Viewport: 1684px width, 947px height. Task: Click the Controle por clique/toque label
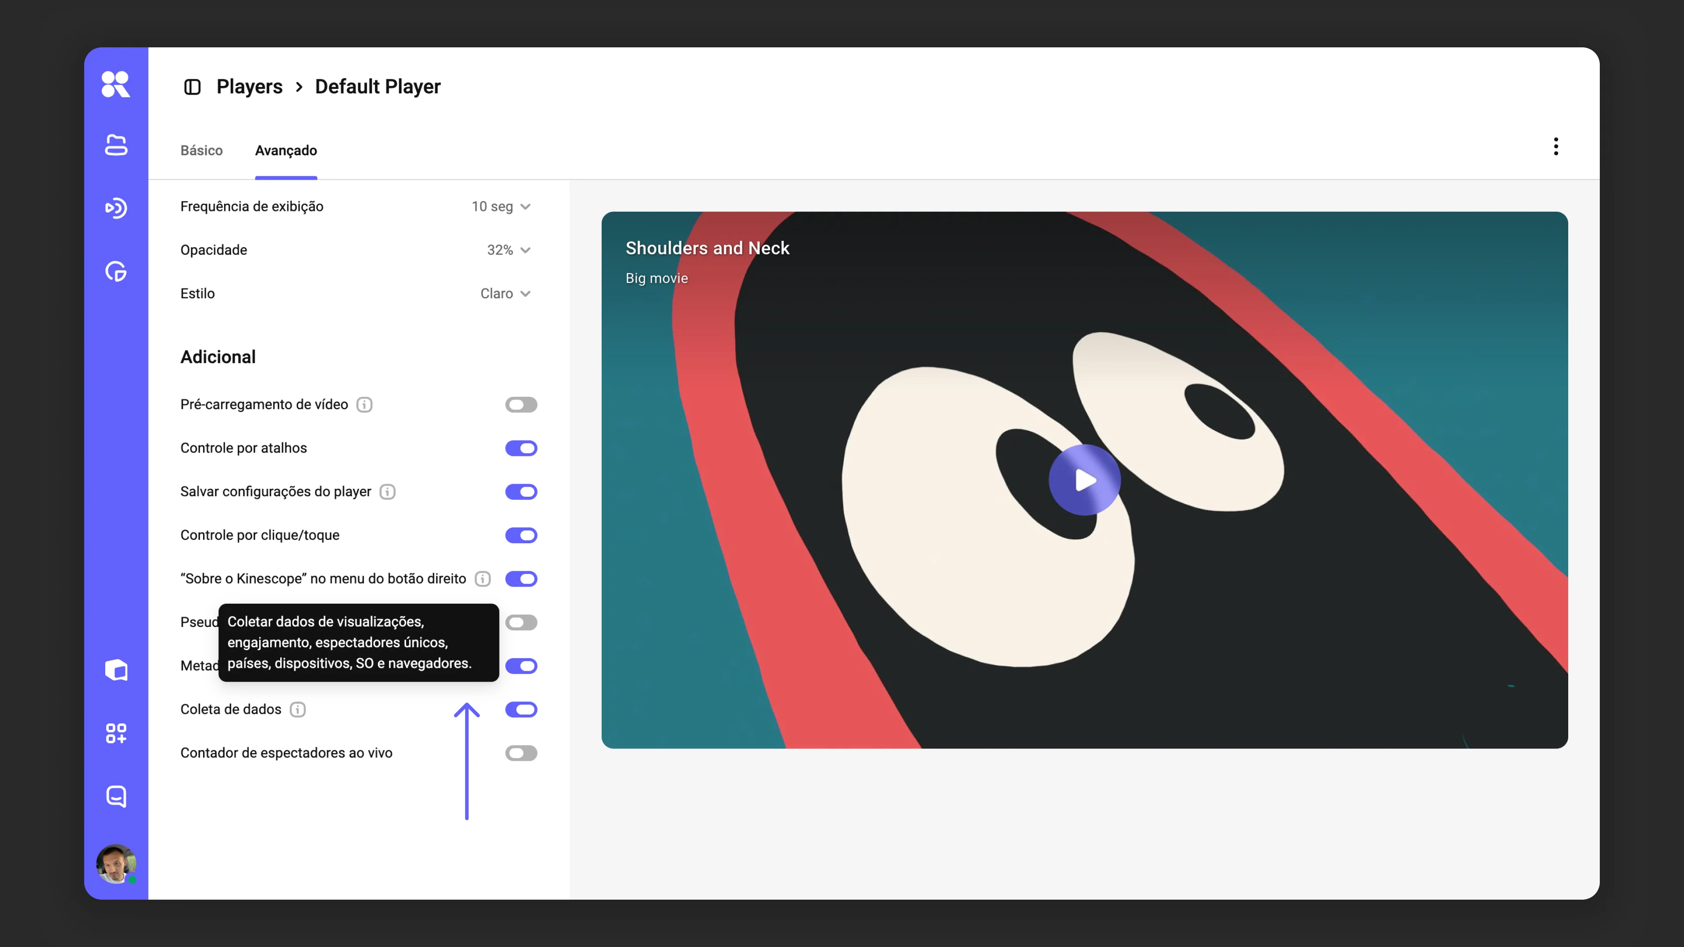[260, 535]
